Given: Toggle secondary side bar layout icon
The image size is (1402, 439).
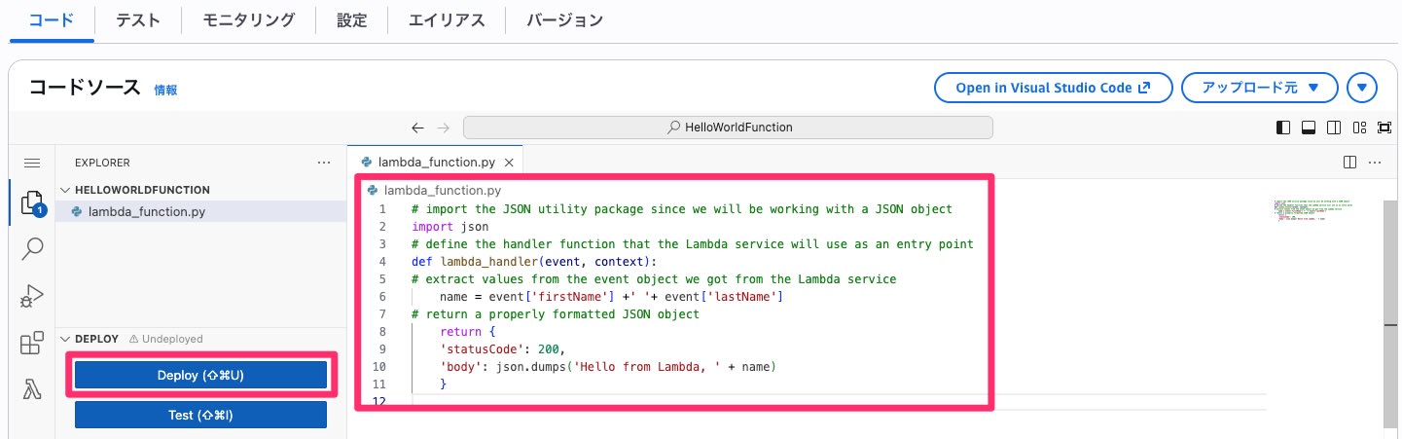Looking at the screenshot, I should click(1334, 128).
